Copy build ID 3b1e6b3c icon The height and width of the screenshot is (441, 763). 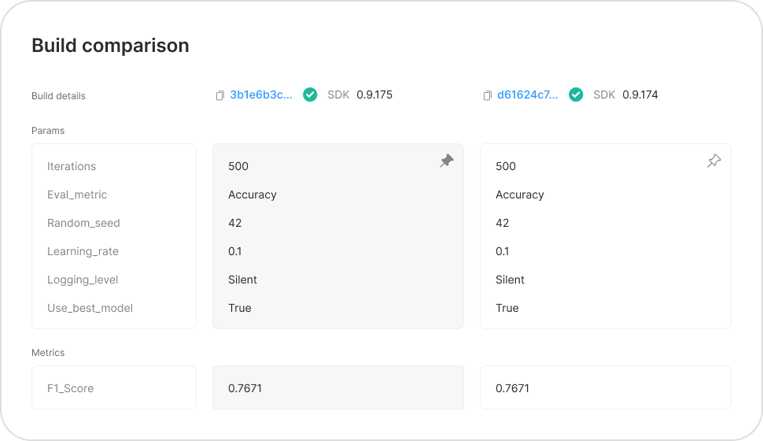pyautogui.click(x=220, y=95)
